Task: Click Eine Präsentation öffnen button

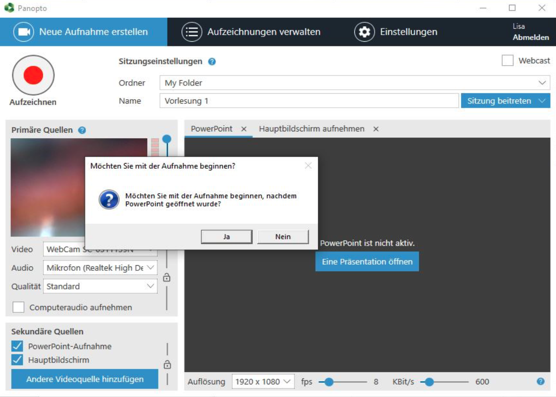Action: 367,262
